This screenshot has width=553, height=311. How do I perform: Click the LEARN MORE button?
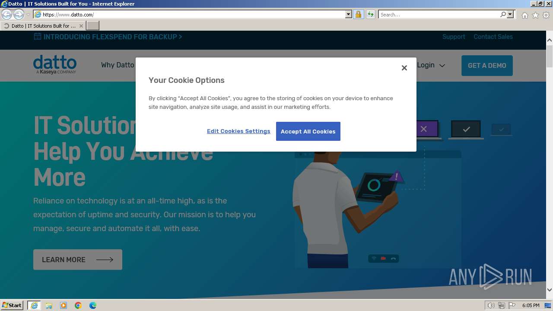tap(78, 260)
